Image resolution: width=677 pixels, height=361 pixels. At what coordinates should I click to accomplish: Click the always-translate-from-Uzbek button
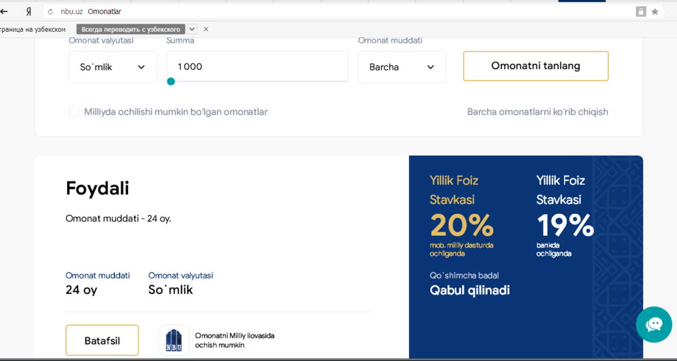(131, 29)
